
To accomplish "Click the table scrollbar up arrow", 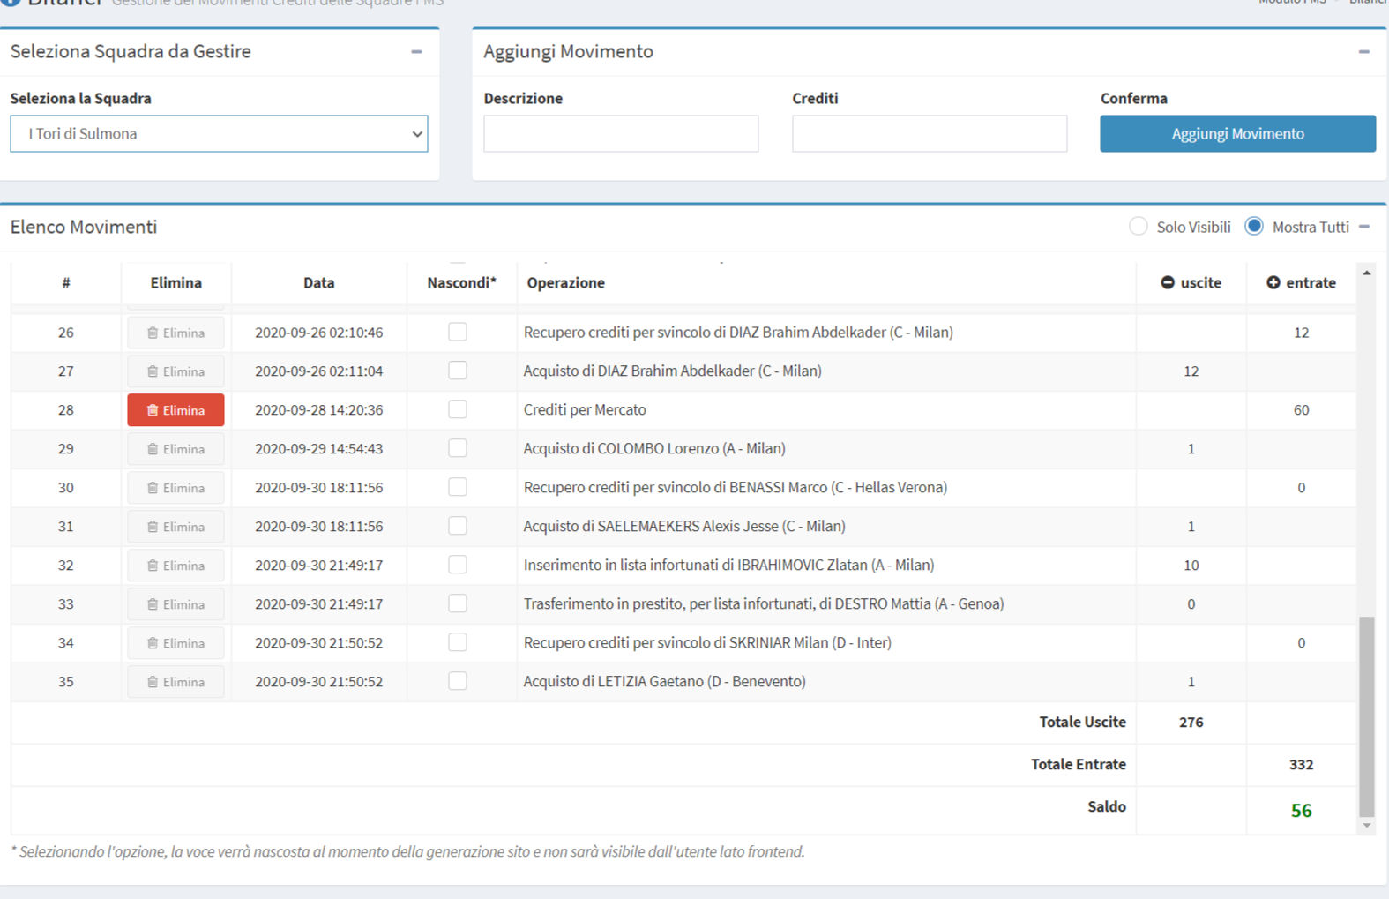I will 1367,273.
